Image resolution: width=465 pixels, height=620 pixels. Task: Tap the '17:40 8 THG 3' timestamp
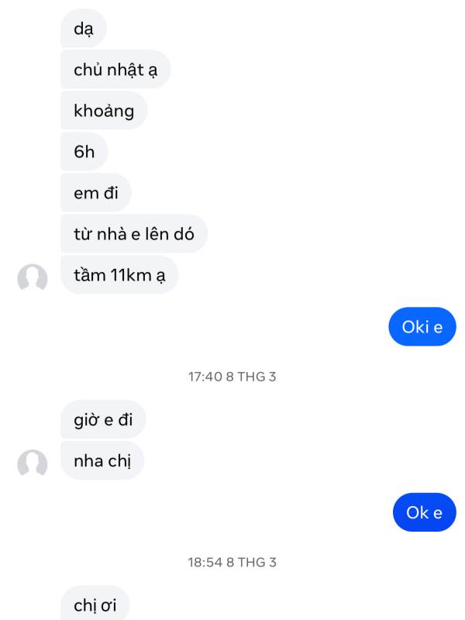coord(232,377)
